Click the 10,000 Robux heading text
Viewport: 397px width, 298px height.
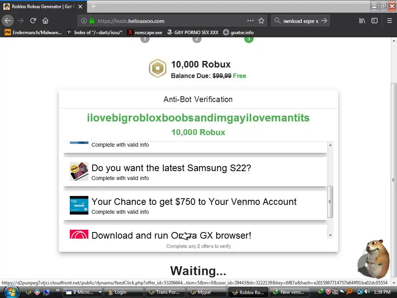click(x=201, y=64)
